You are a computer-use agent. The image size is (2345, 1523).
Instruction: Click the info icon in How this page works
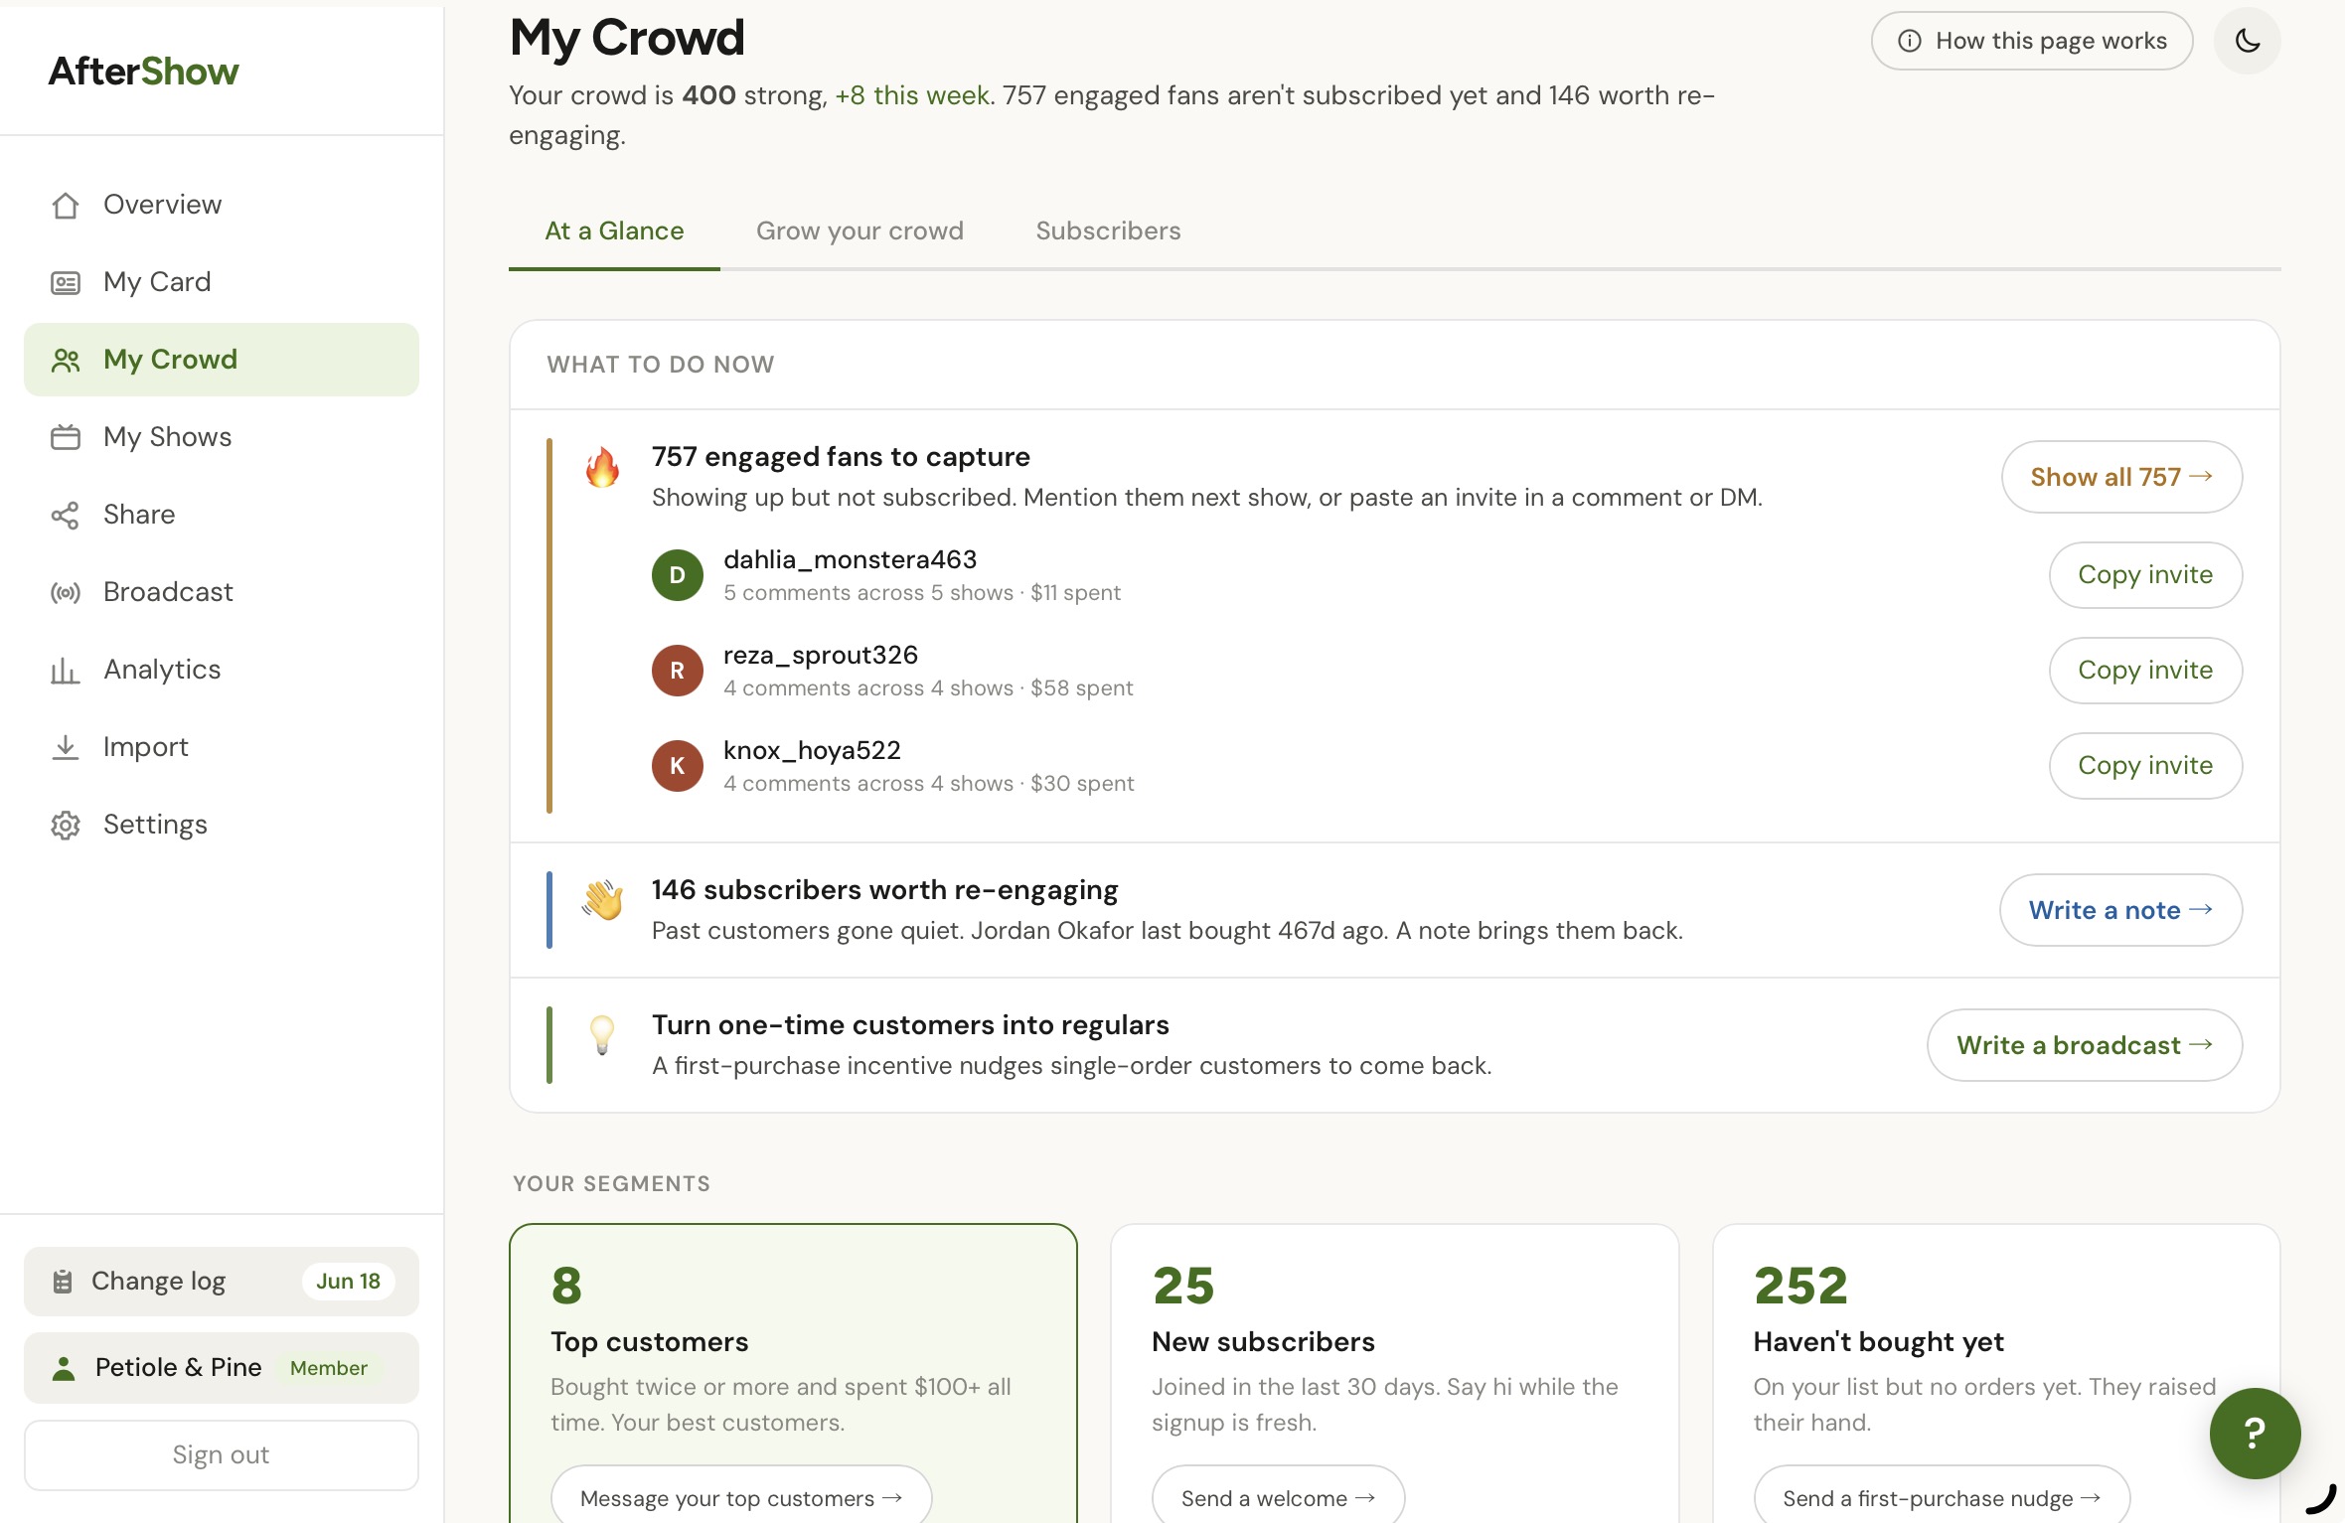coord(1910,41)
